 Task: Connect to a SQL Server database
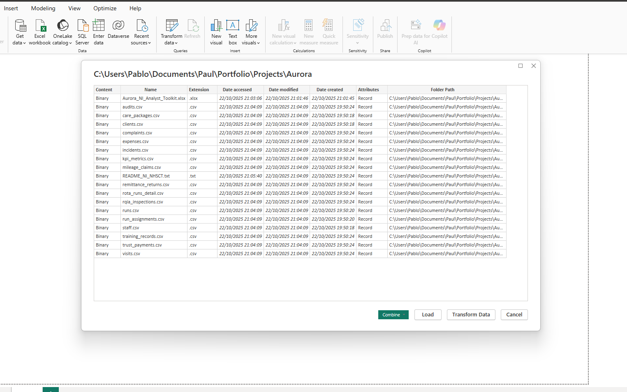82,31
